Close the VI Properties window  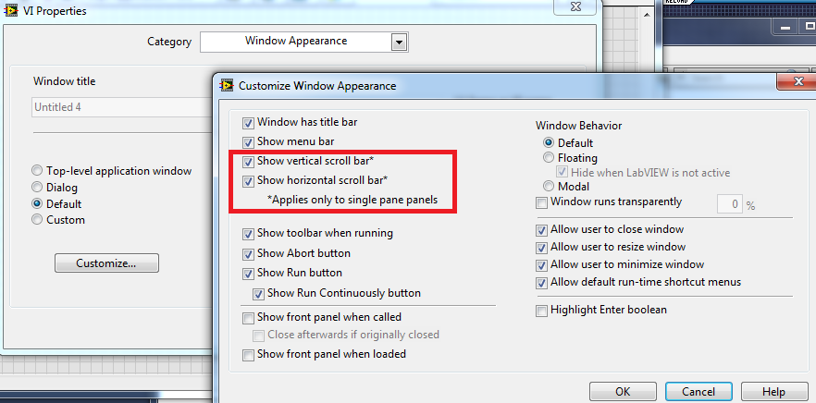567,7
